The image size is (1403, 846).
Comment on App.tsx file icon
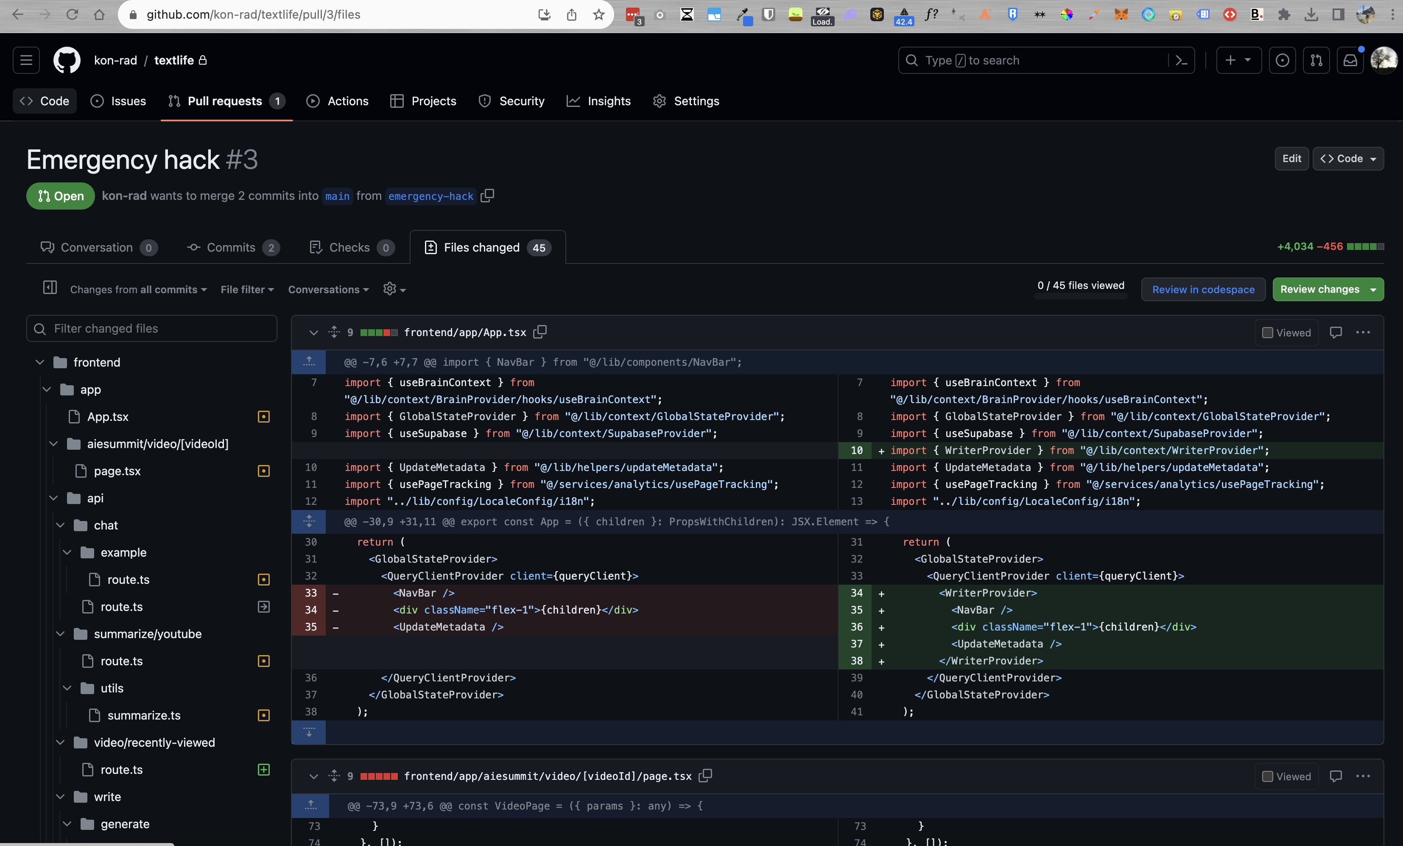pos(1336,332)
